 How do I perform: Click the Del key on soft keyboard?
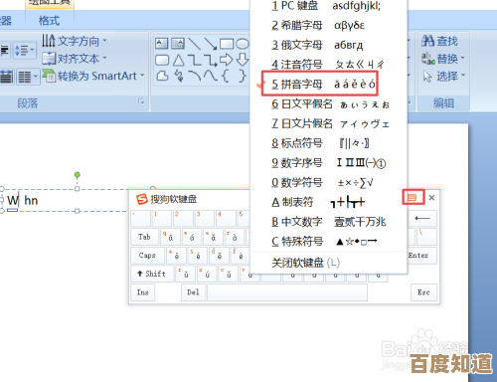click(193, 292)
